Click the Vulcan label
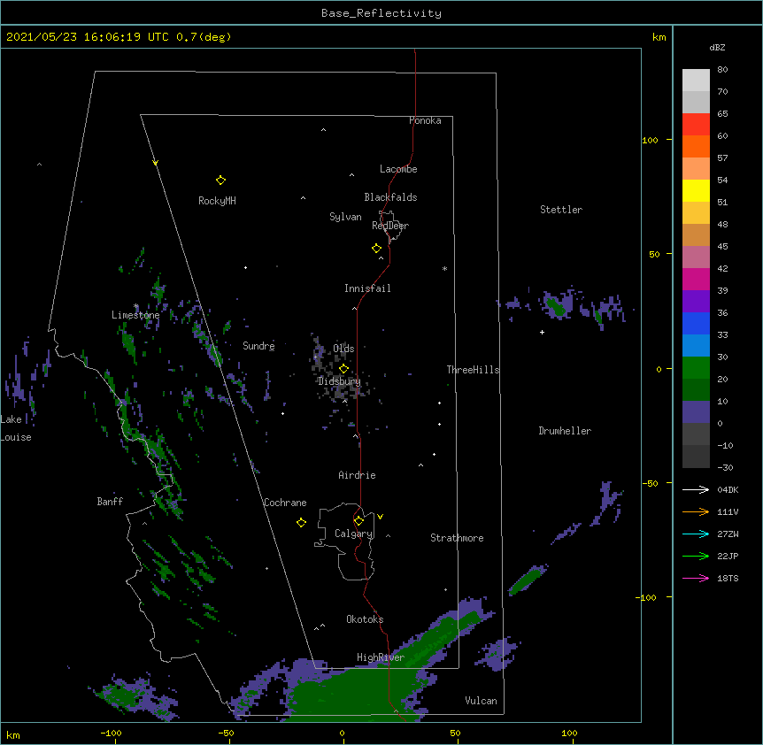 (x=481, y=701)
